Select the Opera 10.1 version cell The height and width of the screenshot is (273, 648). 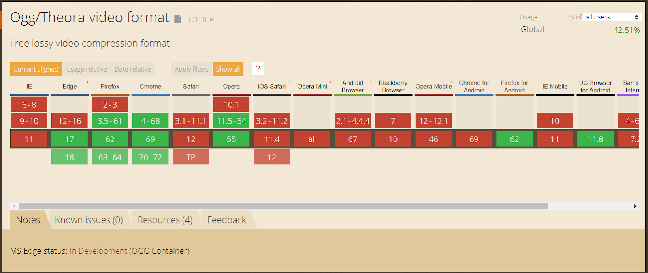(x=231, y=105)
